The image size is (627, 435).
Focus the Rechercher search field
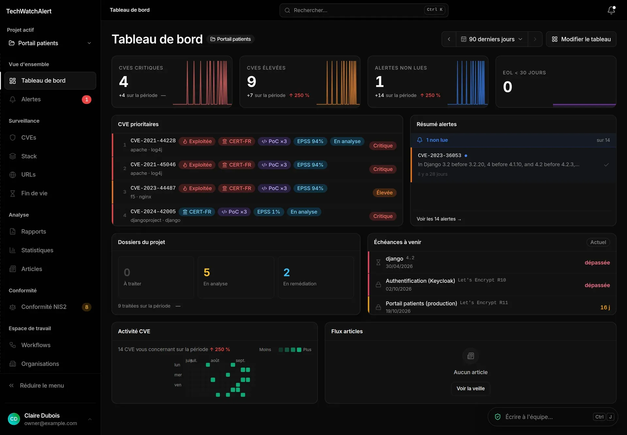tap(364, 10)
